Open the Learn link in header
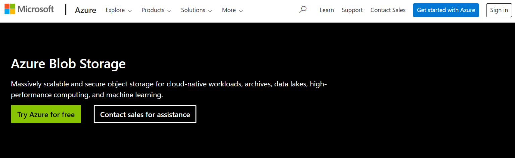Screen dimensions: 515x158 coord(327,10)
